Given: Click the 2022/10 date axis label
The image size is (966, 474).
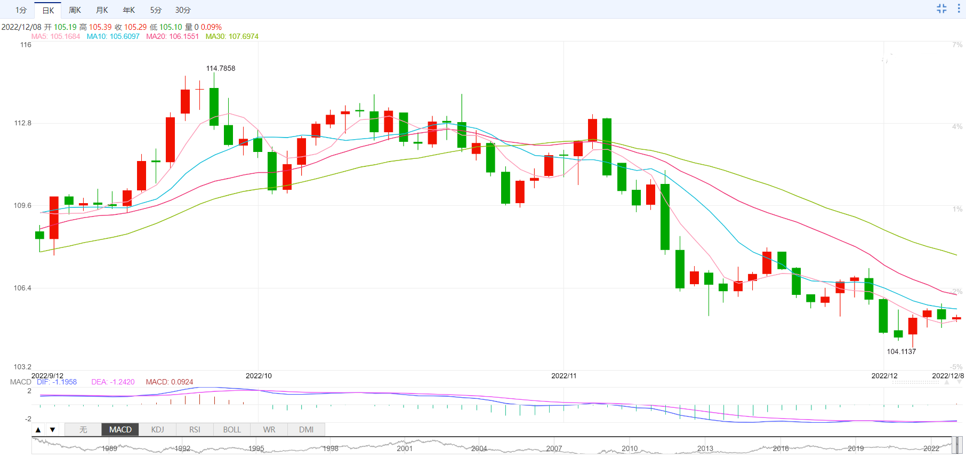Looking at the screenshot, I should coord(259,376).
